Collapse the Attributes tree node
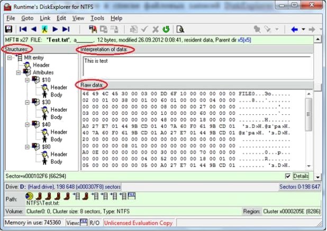Viewport: 327px width, 231px height. point(19,73)
